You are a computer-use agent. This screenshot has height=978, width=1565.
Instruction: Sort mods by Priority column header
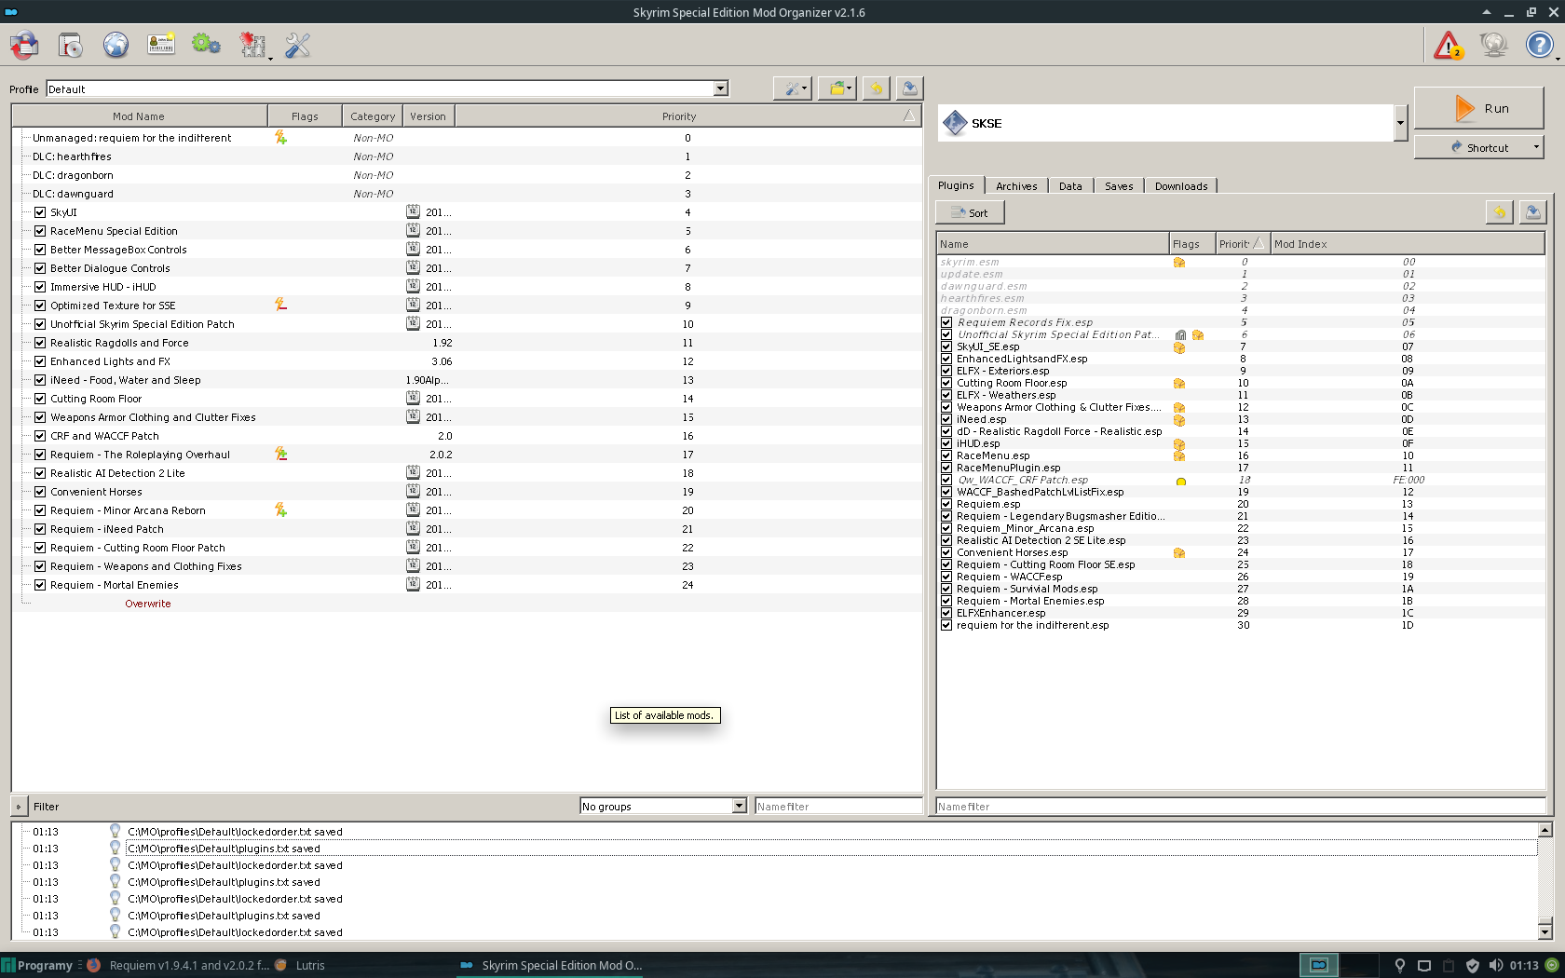687,116
